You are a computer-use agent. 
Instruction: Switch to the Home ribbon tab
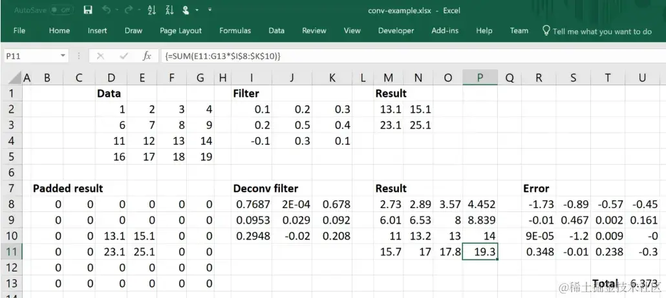(59, 30)
